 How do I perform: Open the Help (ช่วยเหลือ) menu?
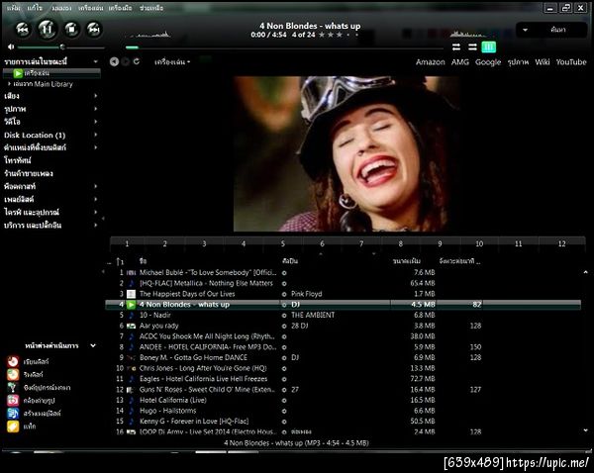click(x=151, y=8)
